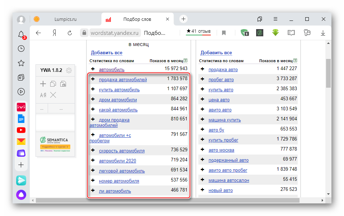Open подержанный авто keyword link
This screenshot has height=216, width=344.
(228, 160)
